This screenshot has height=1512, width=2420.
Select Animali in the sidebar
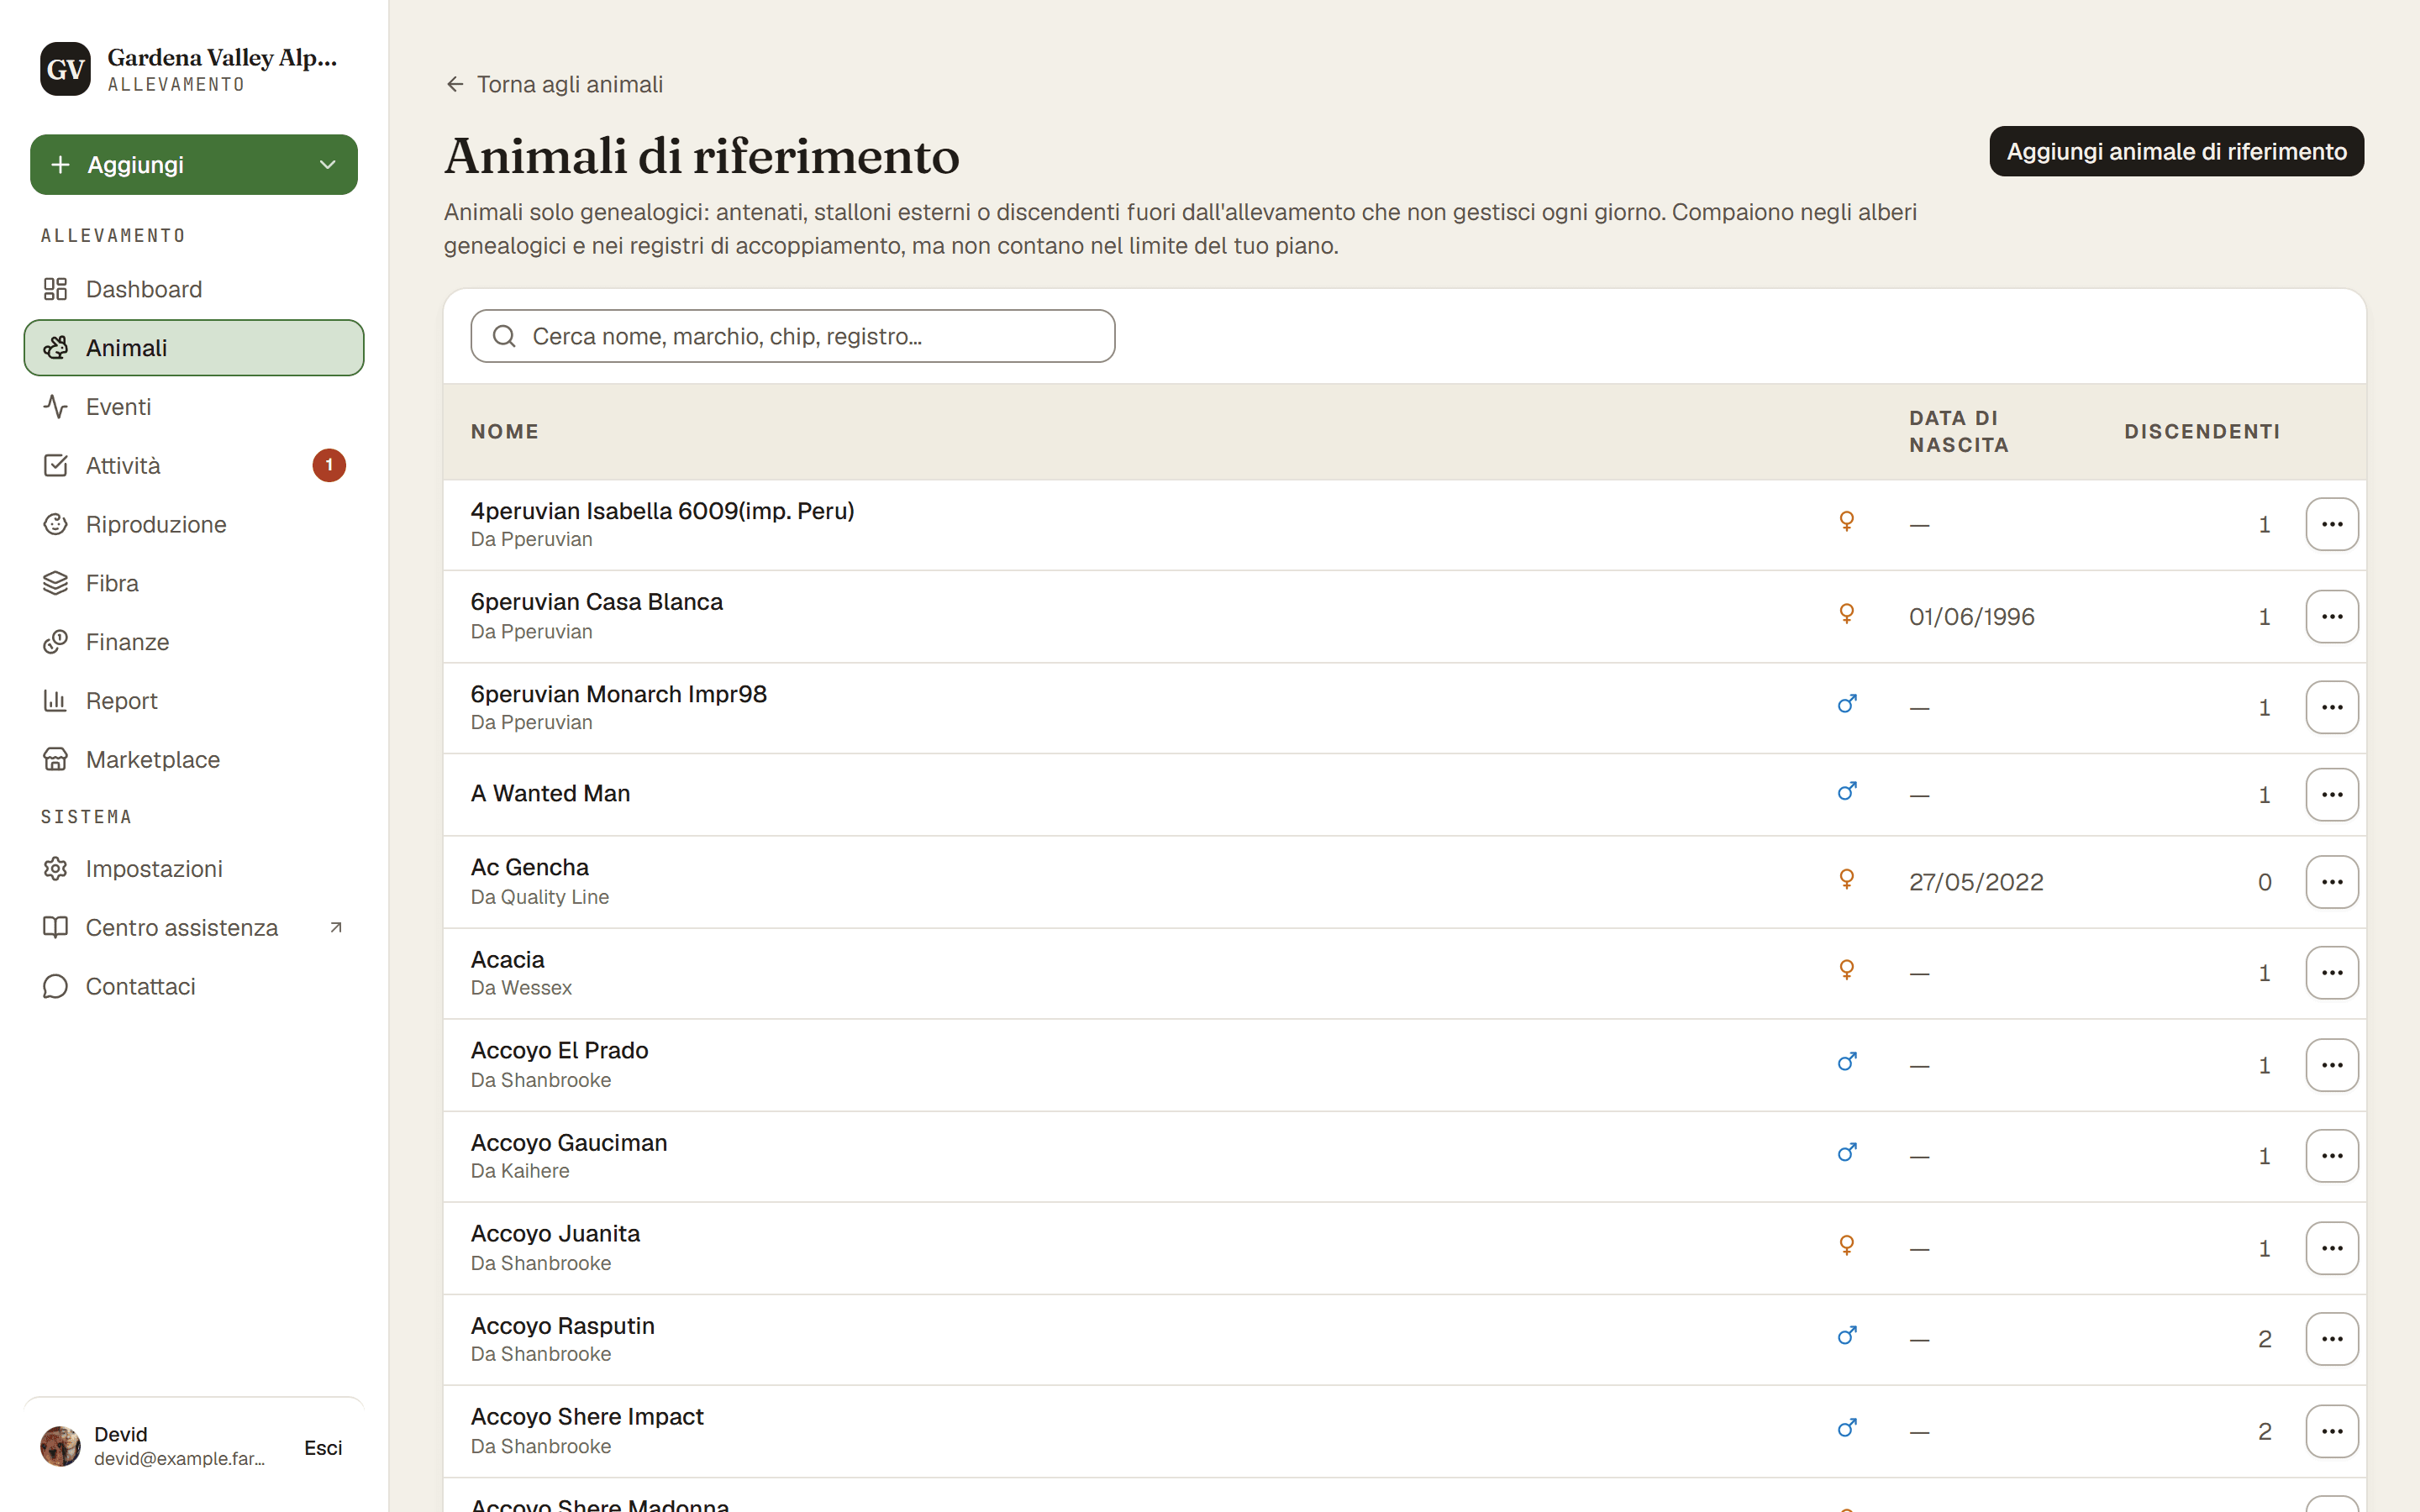click(193, 348)
